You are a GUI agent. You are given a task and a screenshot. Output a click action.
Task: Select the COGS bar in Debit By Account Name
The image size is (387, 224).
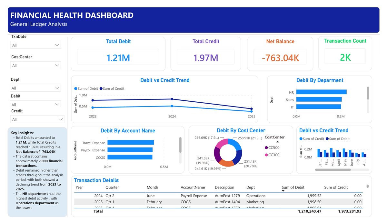130,157
